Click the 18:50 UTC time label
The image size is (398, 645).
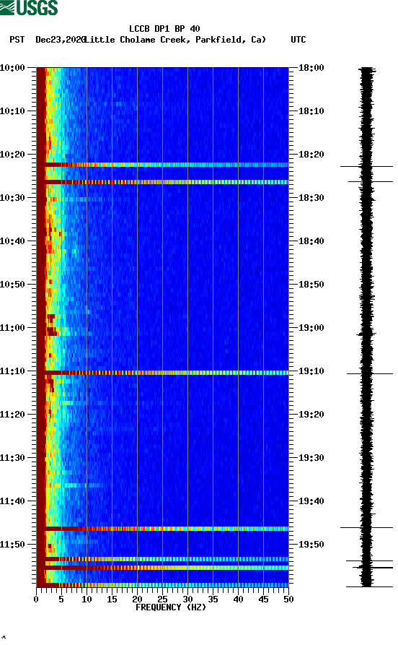click(x=311, y=285)
